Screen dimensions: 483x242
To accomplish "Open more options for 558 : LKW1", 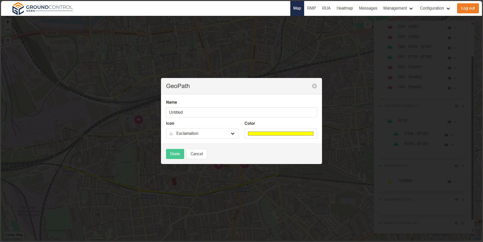I will tap(456, 28).
